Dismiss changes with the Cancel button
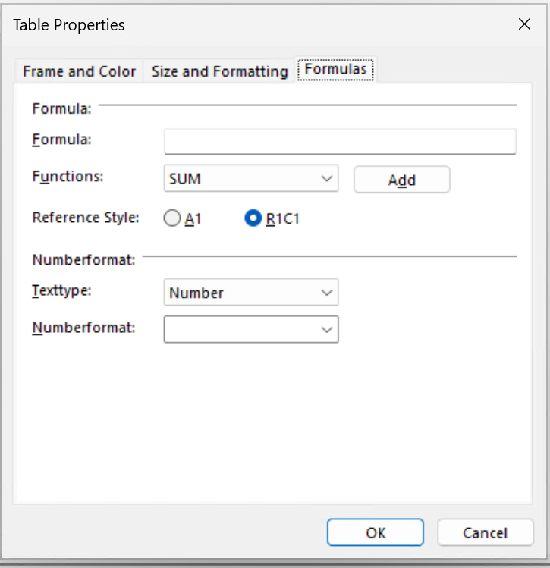 tap(483, 532)
